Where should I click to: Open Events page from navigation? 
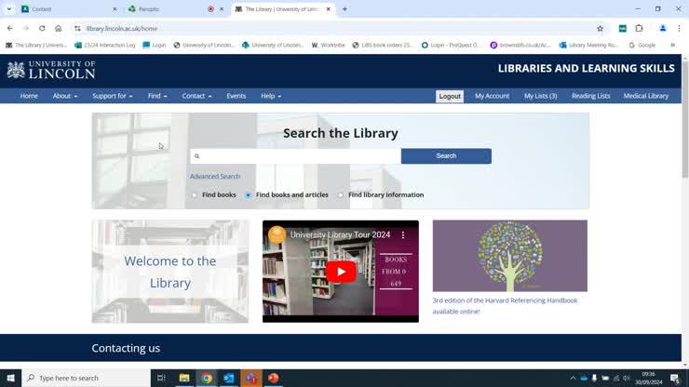236,96
